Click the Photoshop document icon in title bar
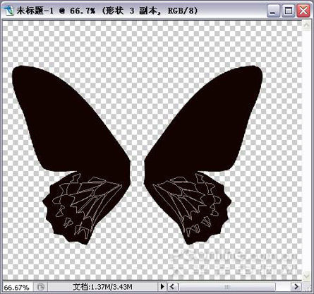The height and width of the screenshot is (294, 314). point(8,11)
